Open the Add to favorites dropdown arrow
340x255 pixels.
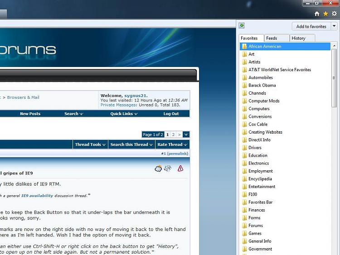[x=334, y=26]
